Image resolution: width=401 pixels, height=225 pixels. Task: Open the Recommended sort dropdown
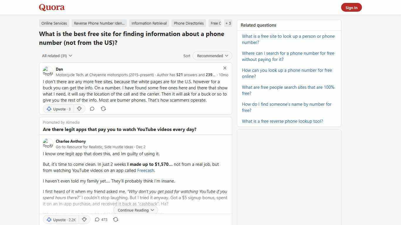tap(212, 56)
